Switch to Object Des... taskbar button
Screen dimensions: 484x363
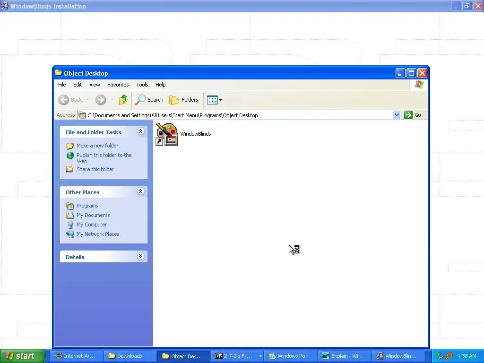tap(183, 356)
